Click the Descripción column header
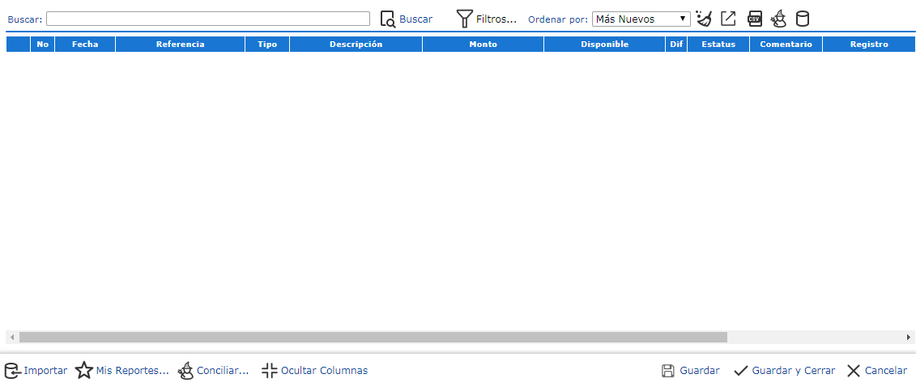 pyautogui.click(x=356, y=45)
